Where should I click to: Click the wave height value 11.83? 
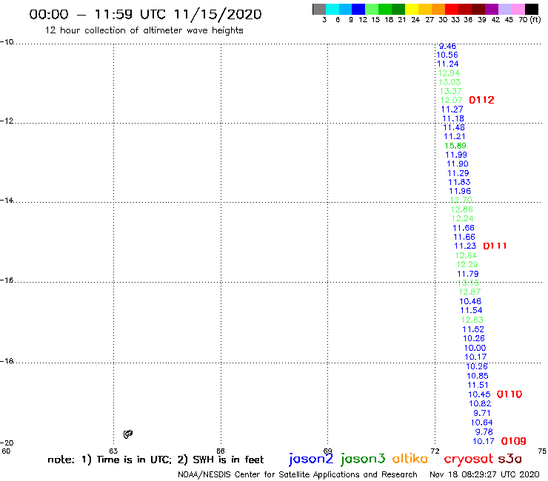click(459, 182)
